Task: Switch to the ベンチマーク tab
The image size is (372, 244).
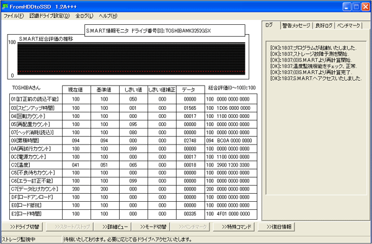Action: pos(348,25)
